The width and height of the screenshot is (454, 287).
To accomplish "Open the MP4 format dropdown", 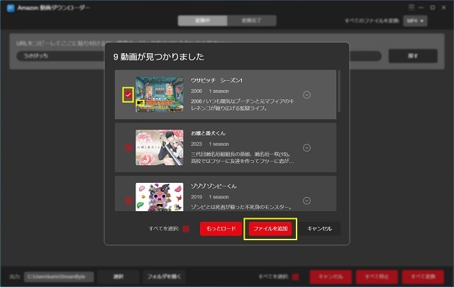I will [x=415, y=21].
